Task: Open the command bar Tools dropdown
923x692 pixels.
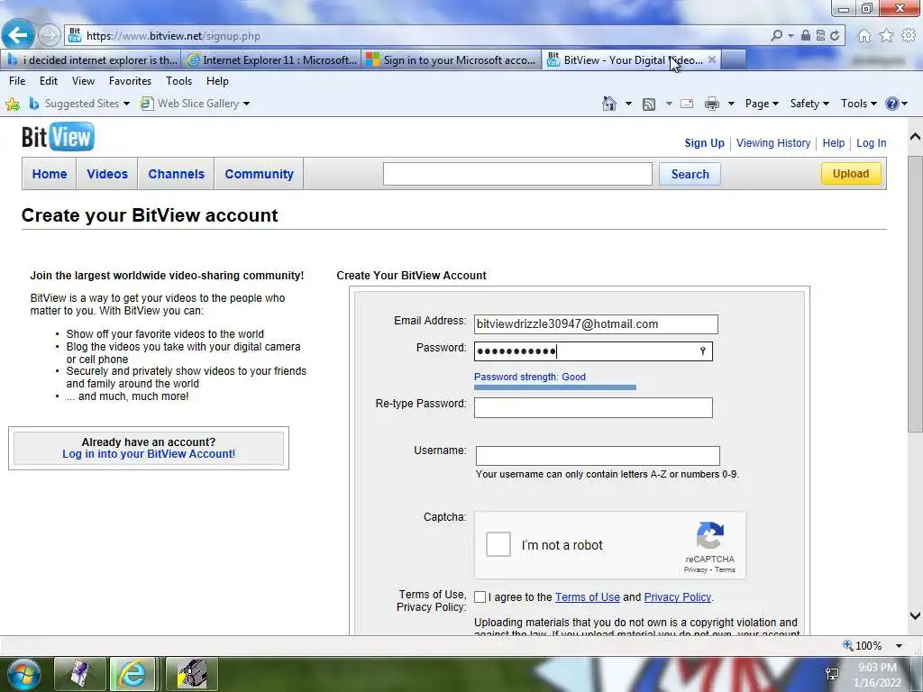Action: tap(858, 104)
